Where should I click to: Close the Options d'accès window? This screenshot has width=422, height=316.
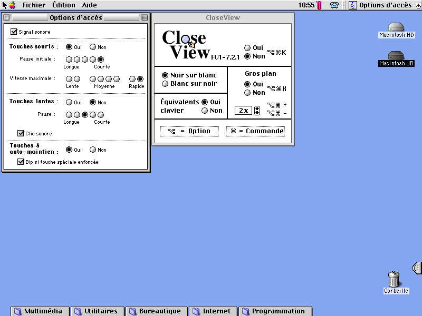coord(7,18)
